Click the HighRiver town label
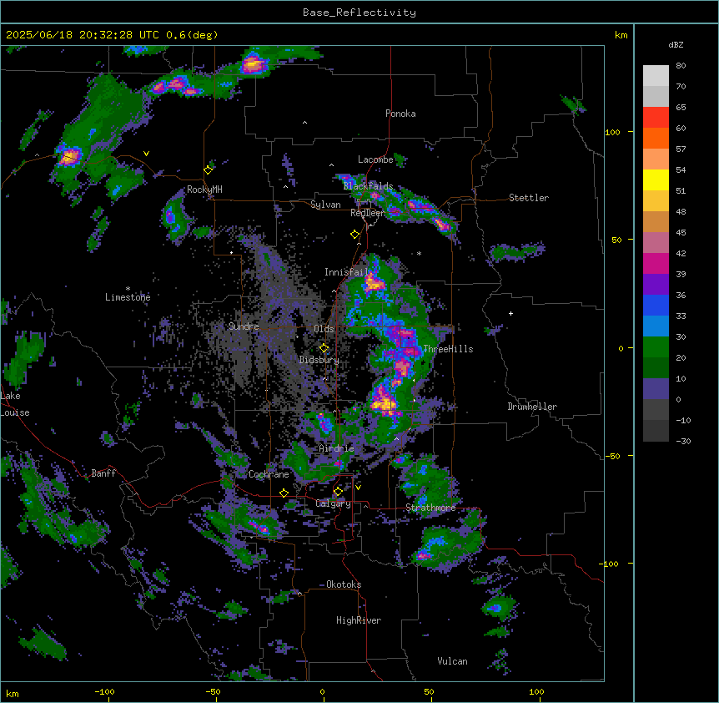 click(359, 620)
